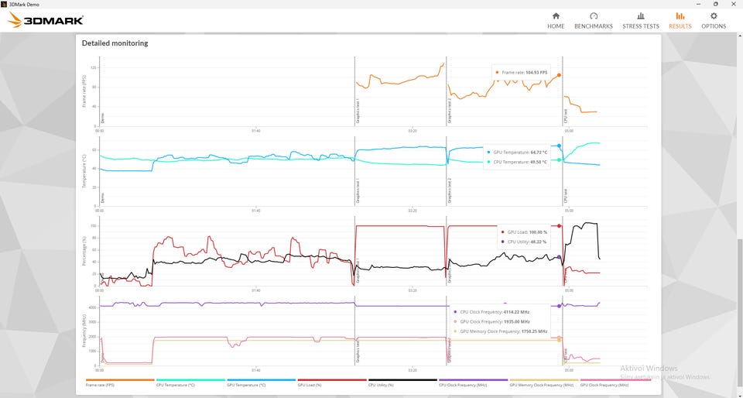Click the 3DMark logo
The height and width of the screenshot is (398, 743).
(x=46, y=20)
